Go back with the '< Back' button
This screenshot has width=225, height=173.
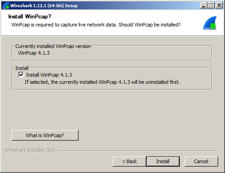click(x=129, y=161)
